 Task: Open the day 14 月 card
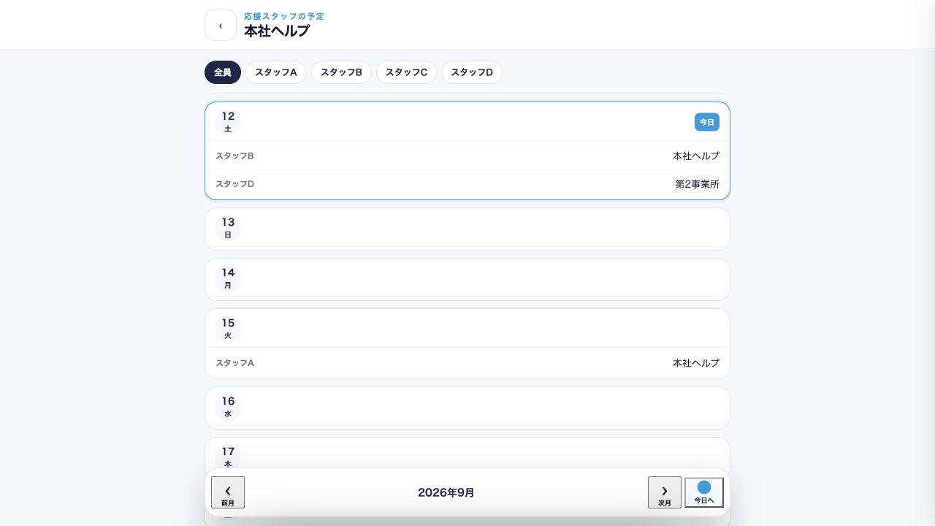tap(467, 279)
